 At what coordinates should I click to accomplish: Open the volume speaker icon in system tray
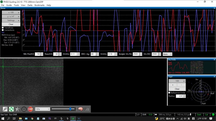click(185, 119)
